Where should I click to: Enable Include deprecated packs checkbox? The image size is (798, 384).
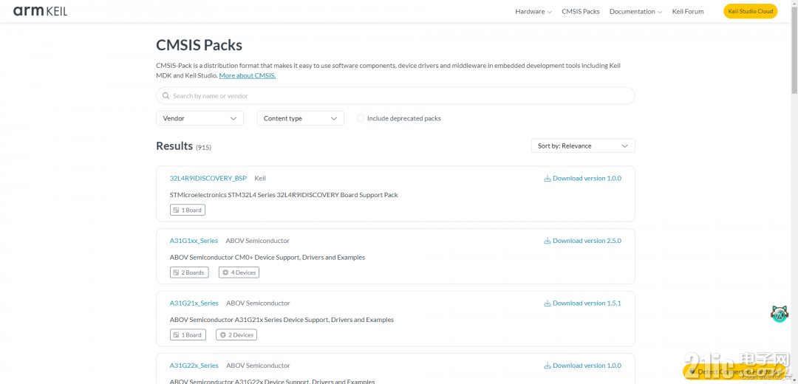tap(361, 118)
